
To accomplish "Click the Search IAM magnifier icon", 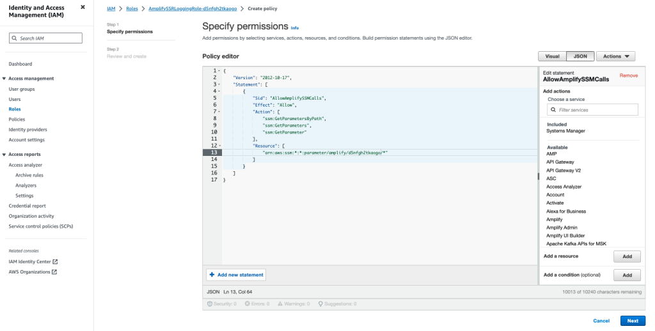I will [15, 38].
